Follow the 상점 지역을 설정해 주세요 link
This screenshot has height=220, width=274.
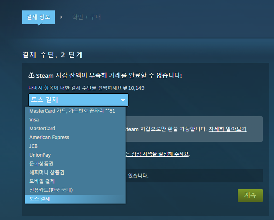point(157,154)
